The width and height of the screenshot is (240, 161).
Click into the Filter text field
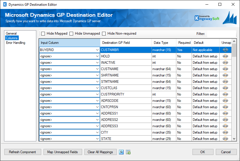[x=221, y=34]
